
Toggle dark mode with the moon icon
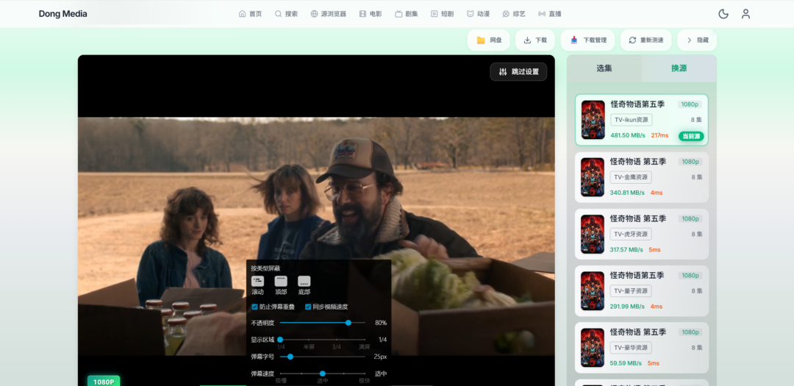723,14
